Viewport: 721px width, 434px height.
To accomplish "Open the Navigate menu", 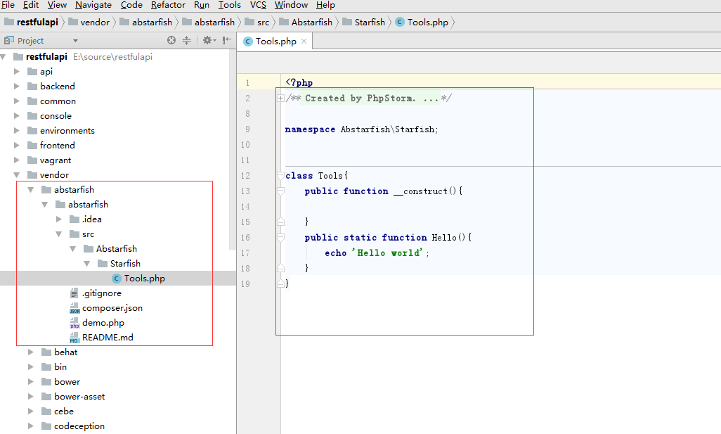I will tap(93, 5).
